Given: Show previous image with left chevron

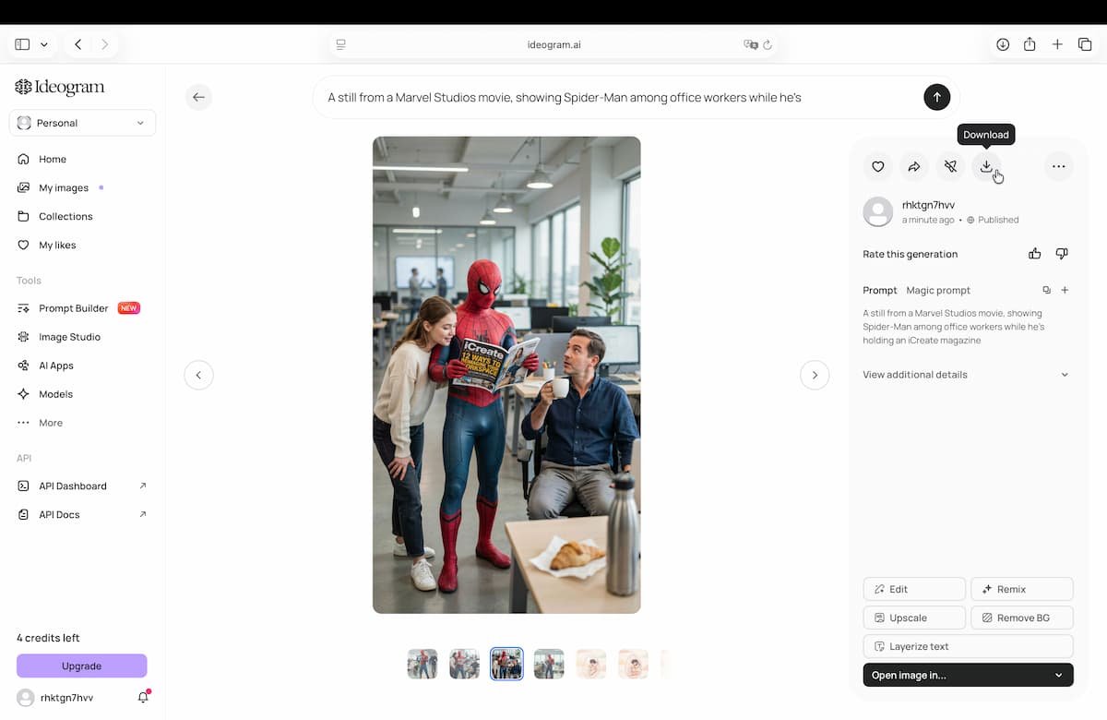Looking at the screenshot, I should click(198, 375).
